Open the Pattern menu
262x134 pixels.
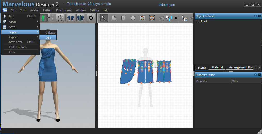[x=47, y=10]
